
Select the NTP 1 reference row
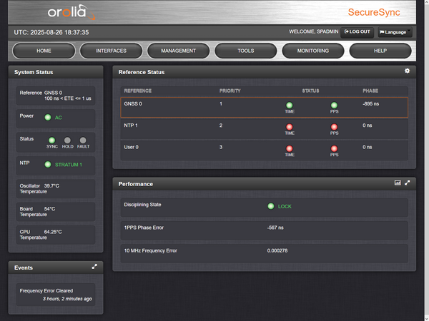click(x=265, y=129)
